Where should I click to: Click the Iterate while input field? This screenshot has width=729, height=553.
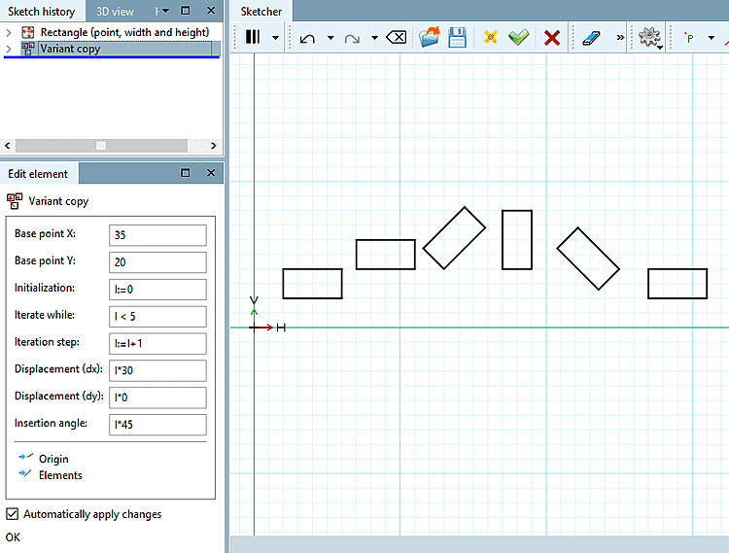coord(157,316)
